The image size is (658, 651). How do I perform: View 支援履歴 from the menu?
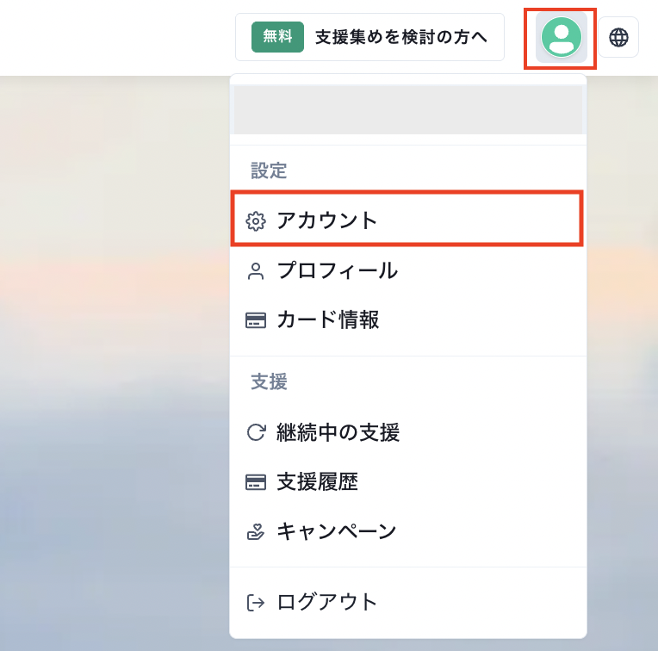click(x=317, y=482)
